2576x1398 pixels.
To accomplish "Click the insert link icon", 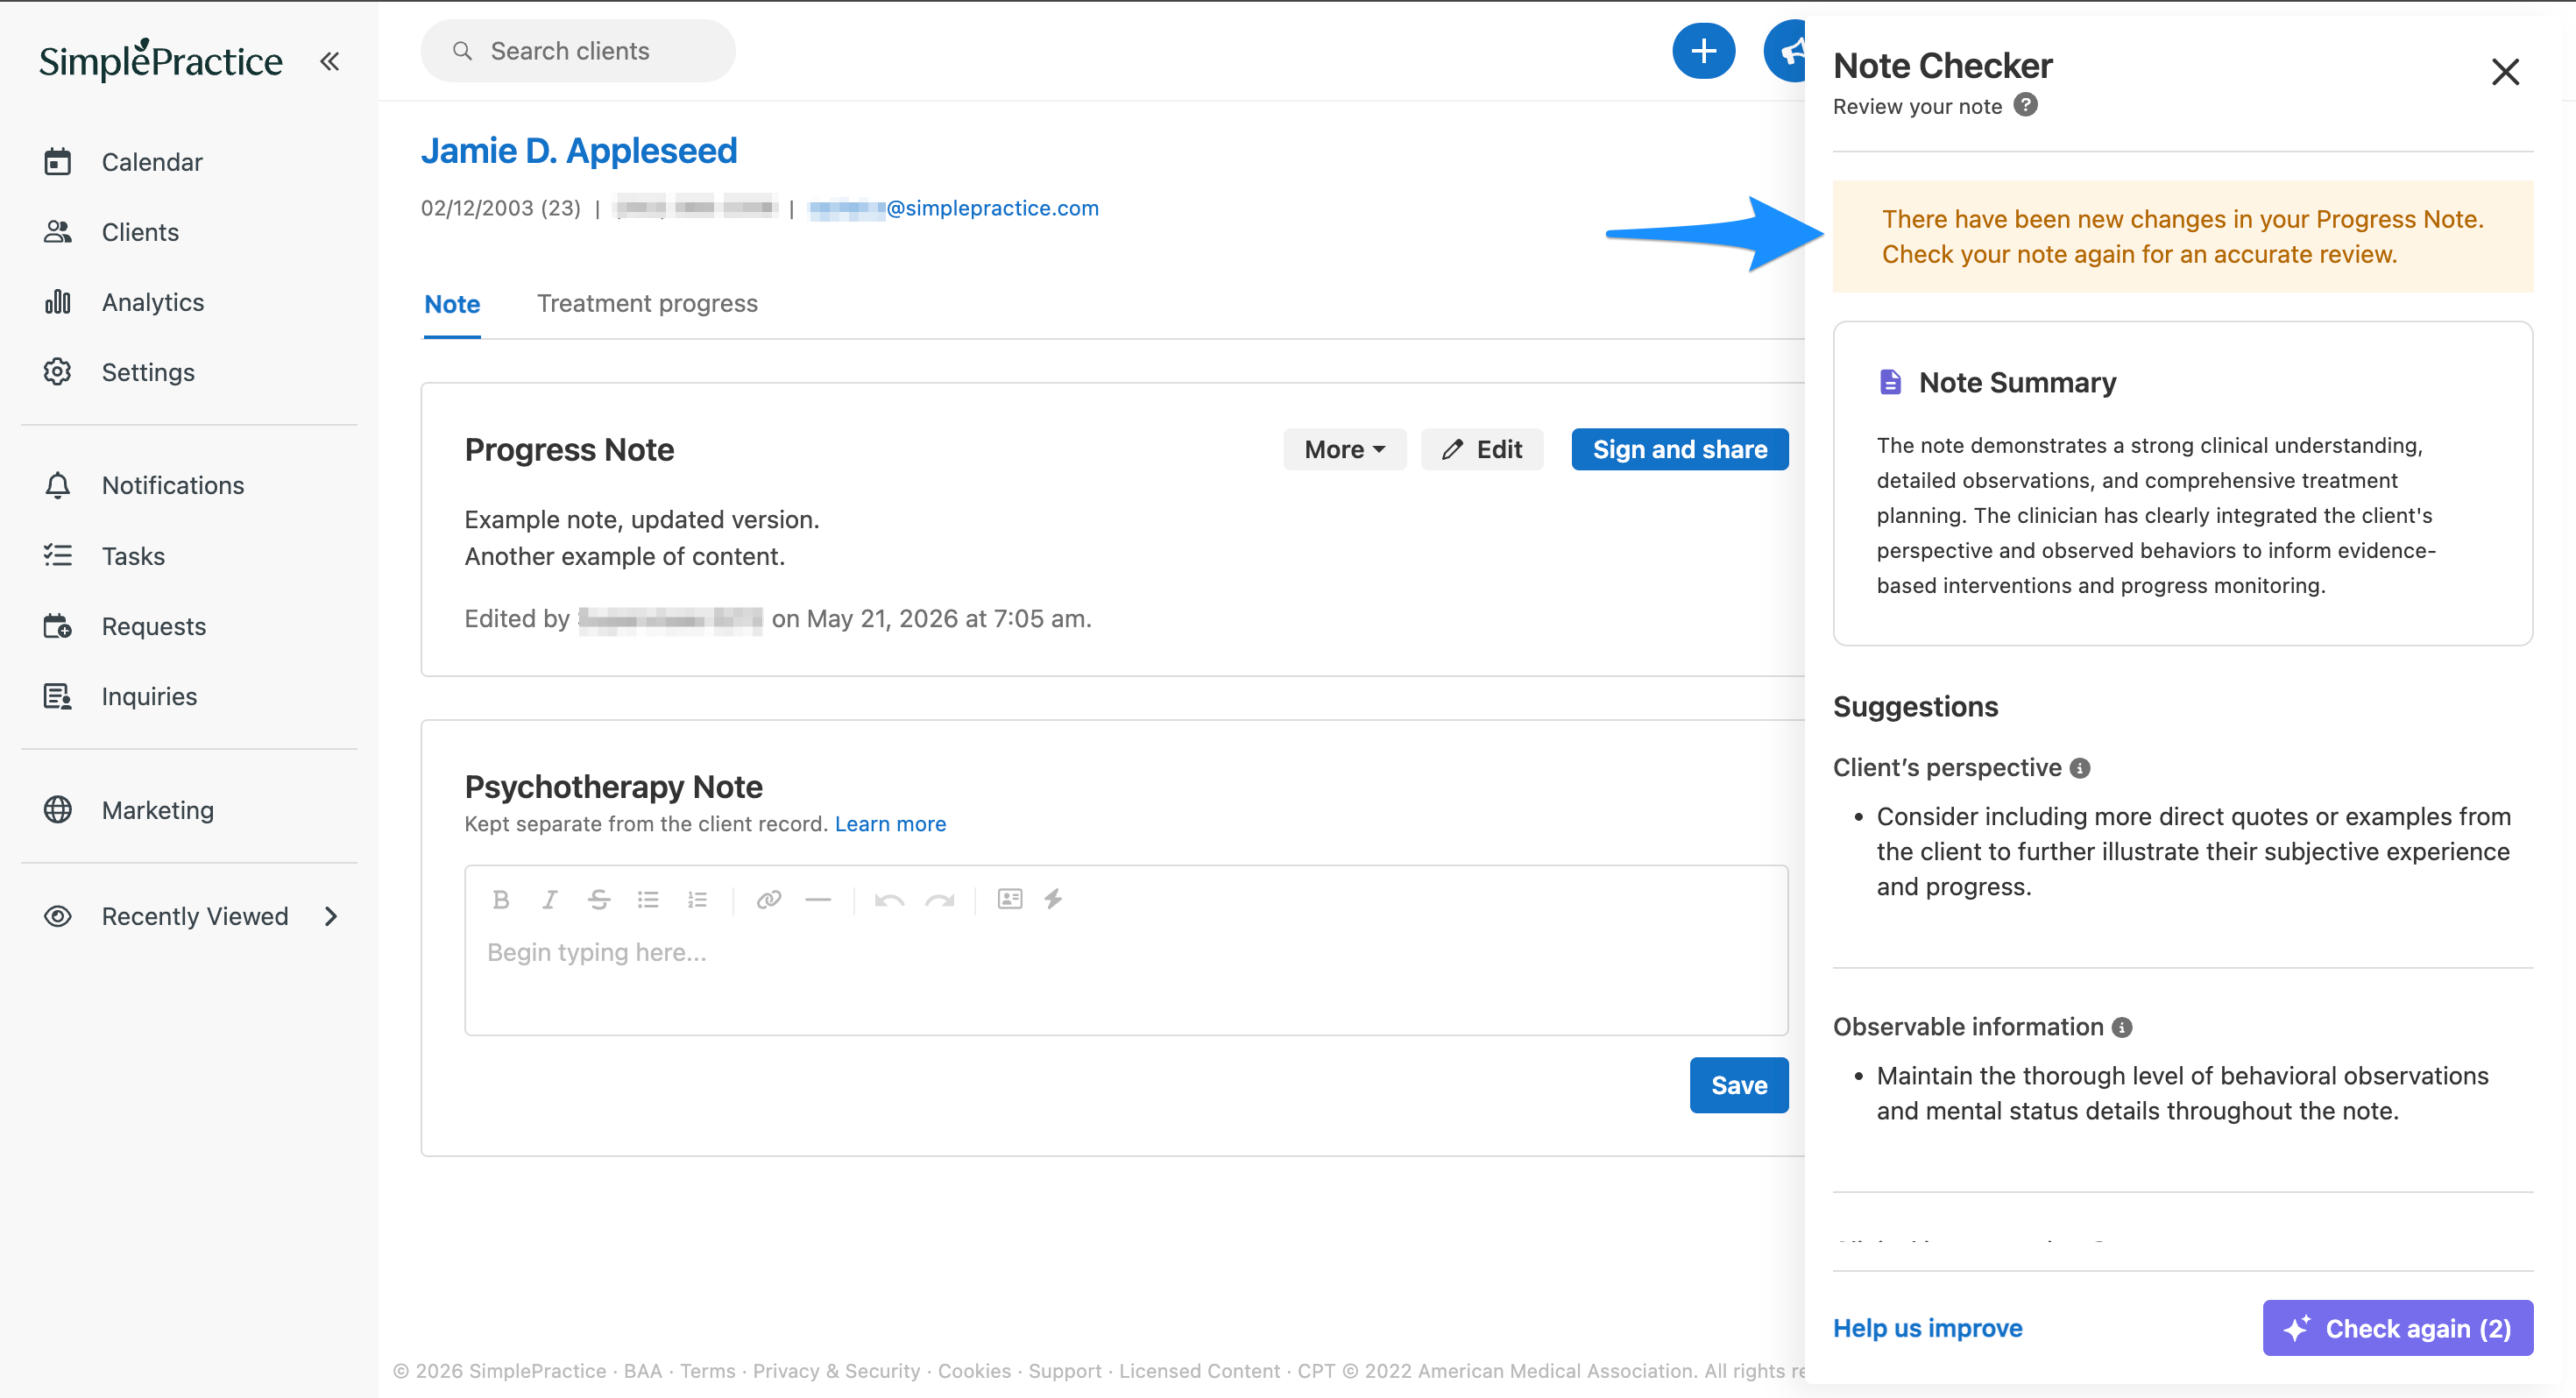I will (x=768, y=900).
